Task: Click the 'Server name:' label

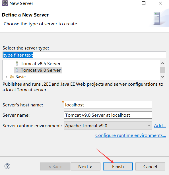Action: [16, 115]
